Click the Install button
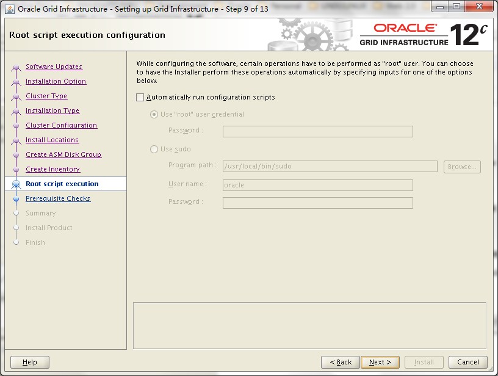This screenshot has width=498, height=376. coord(424,362)
